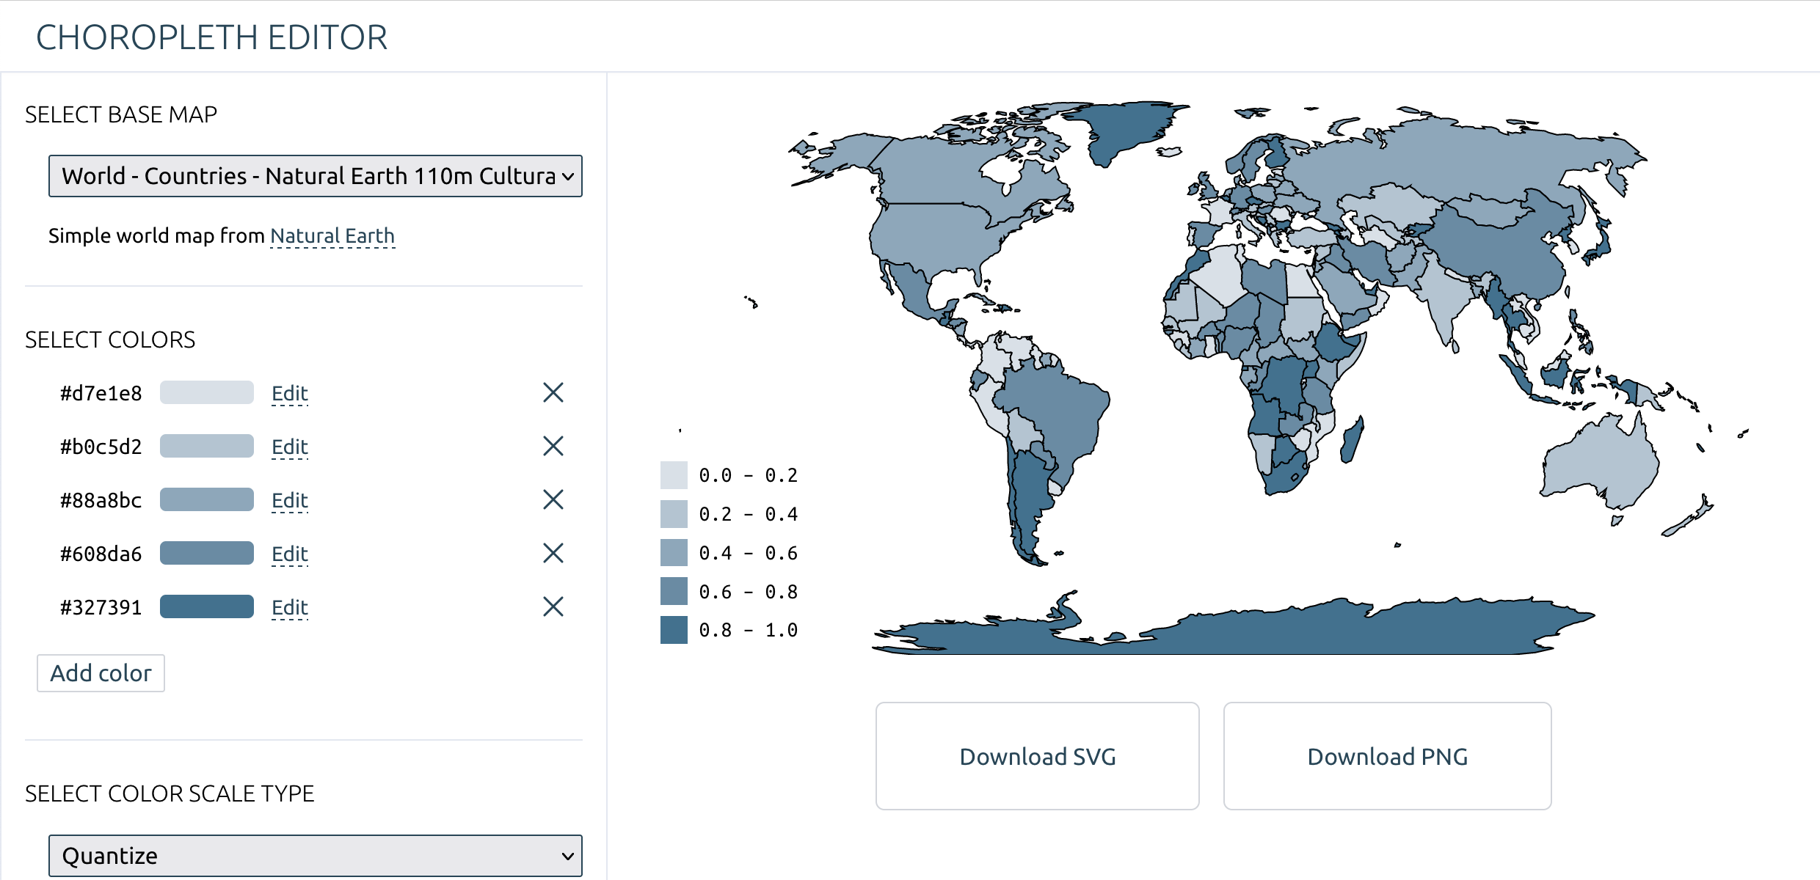
Task: Follow the Natural Earth link
Action: pyautogui.click(x=332, y=235)
